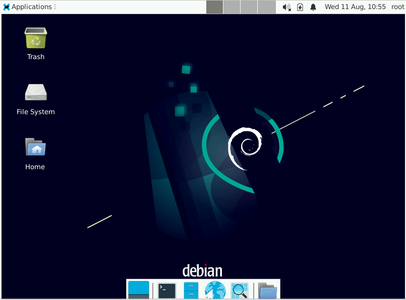Click the Home label text
The width and height of the screenshot is (406, 300).
35,167
